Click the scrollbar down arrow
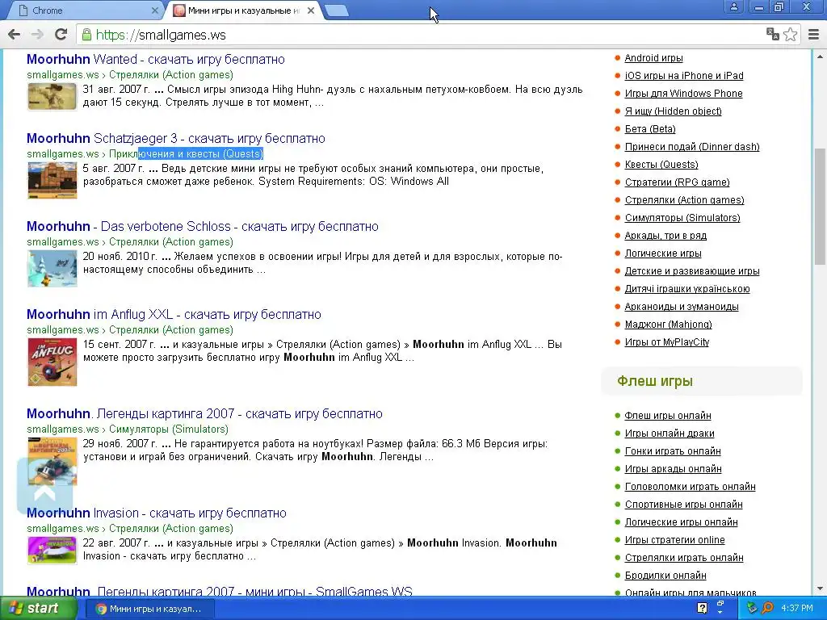This screenshot has height=620, width=827. (x=821, y=589)
